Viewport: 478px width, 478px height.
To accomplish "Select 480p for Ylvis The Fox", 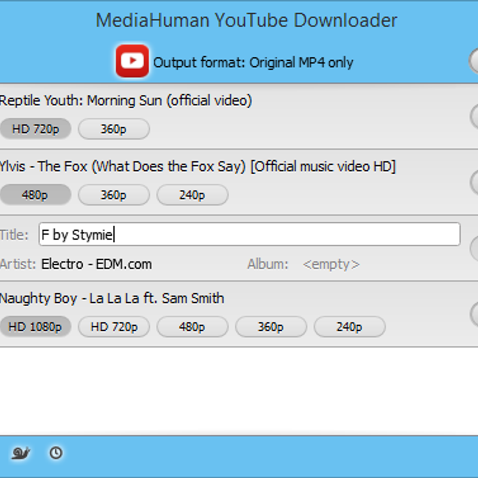I will [35, 195].
